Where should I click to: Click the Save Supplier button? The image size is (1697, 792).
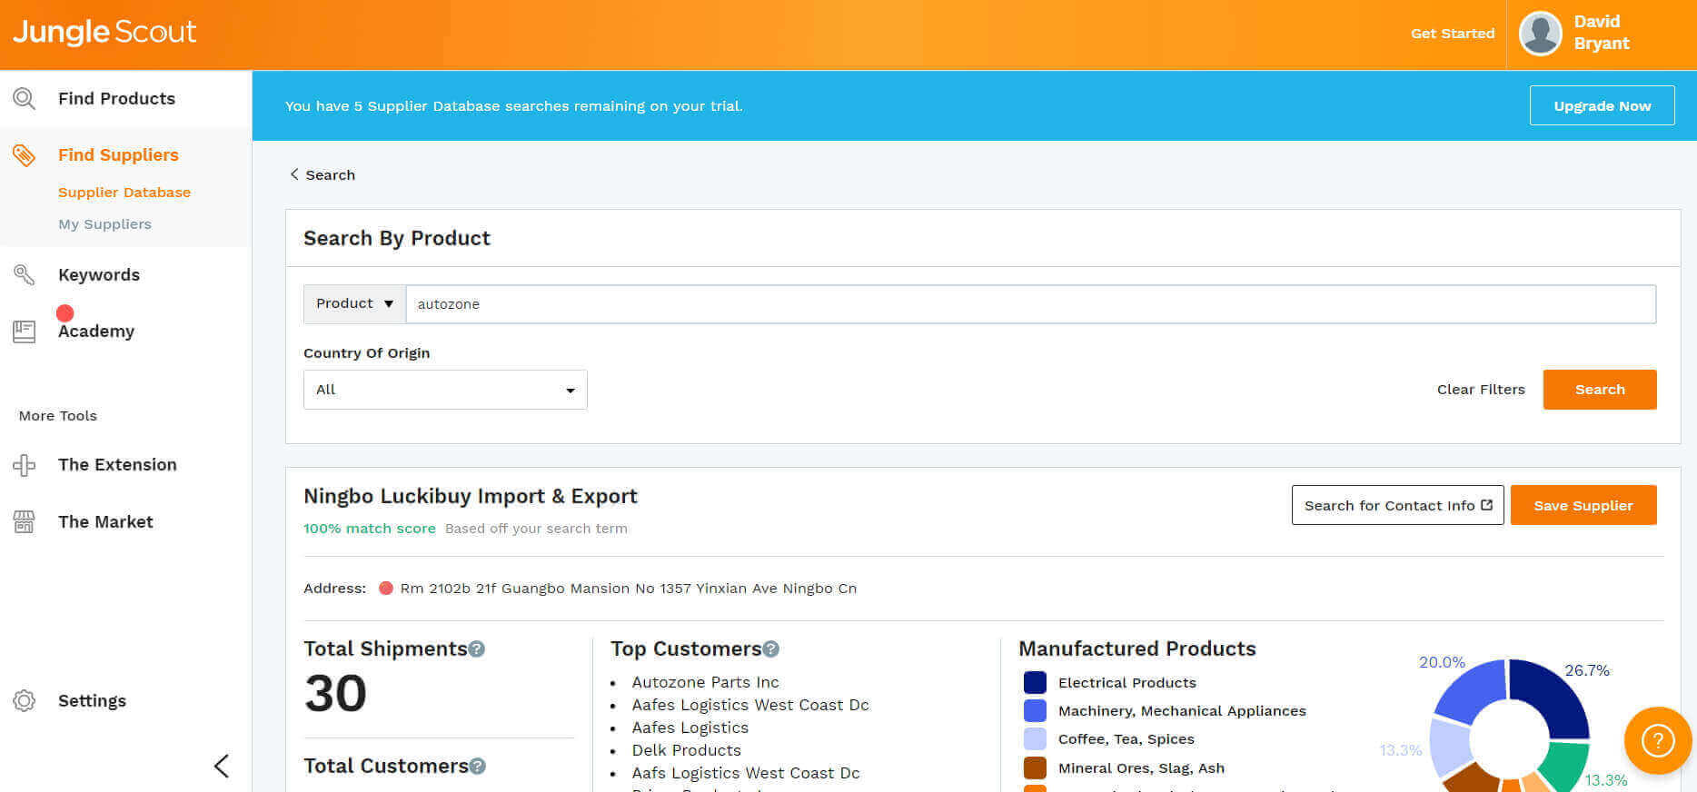[x=1583, y=506]
